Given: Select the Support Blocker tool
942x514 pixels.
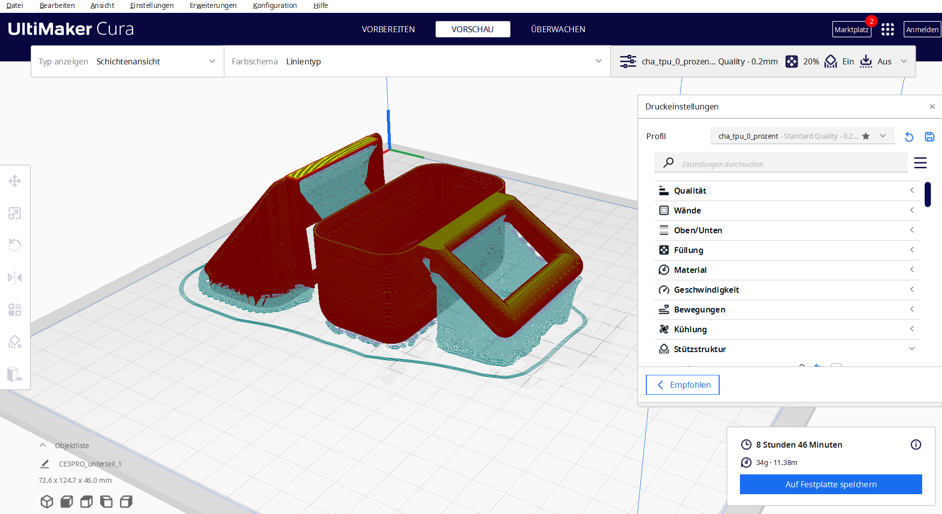Looking at the screenshot, I should click(15, 342).
